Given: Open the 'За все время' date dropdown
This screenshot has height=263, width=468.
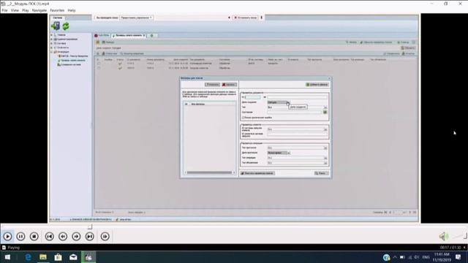Looking at the screenshot, I should [279, 153].
